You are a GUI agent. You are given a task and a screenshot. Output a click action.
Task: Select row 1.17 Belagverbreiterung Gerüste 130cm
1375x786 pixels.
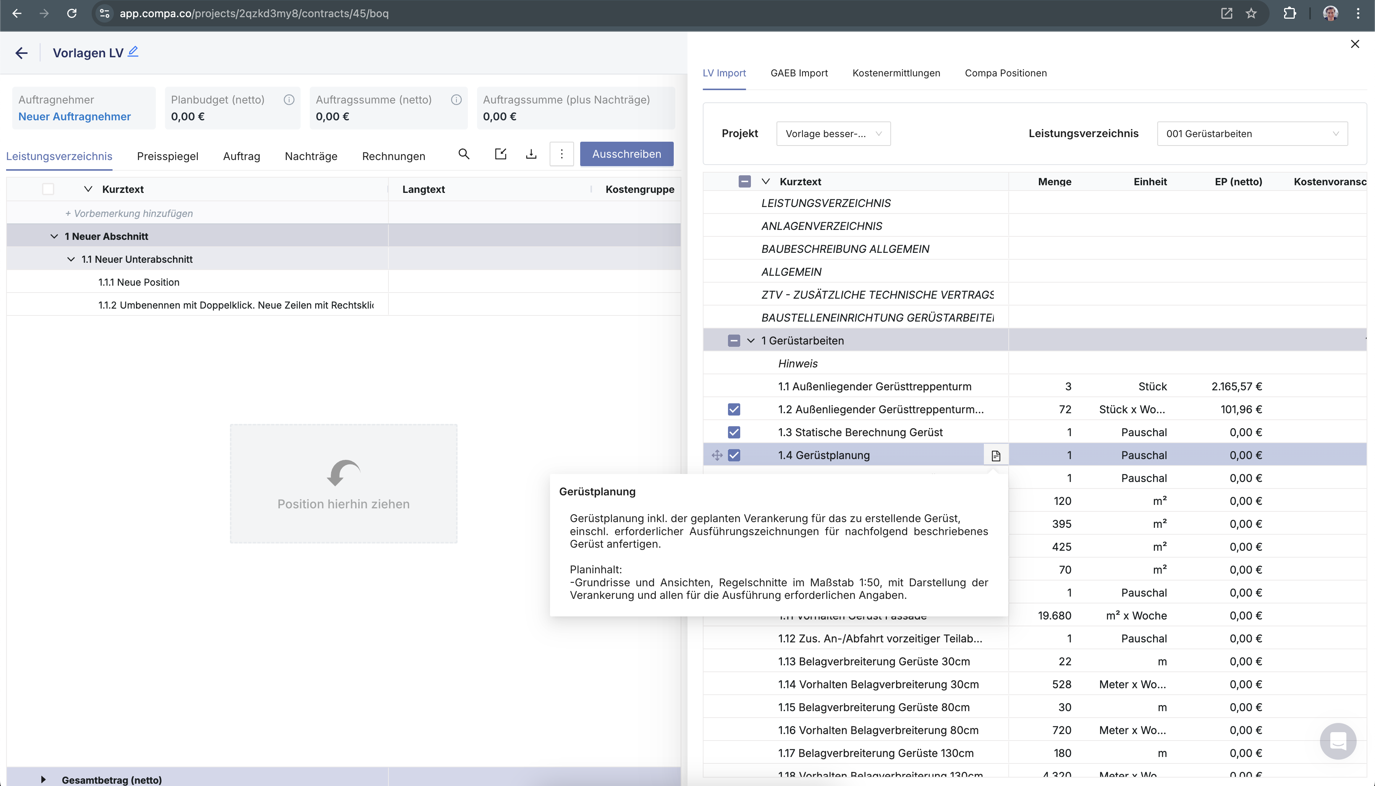1034,753
